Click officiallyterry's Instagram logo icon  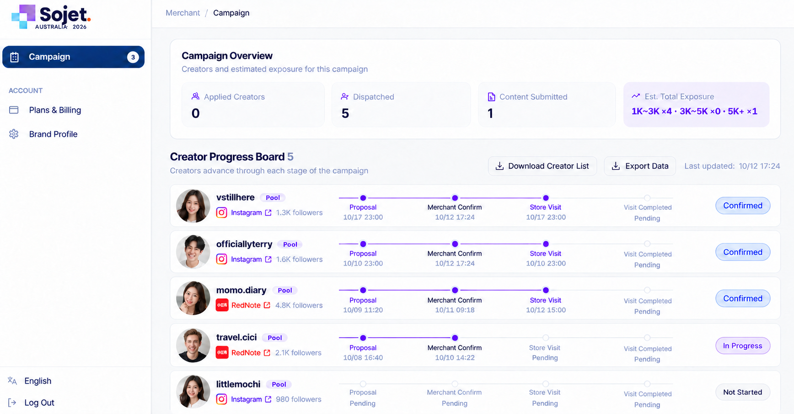(221, 259)
